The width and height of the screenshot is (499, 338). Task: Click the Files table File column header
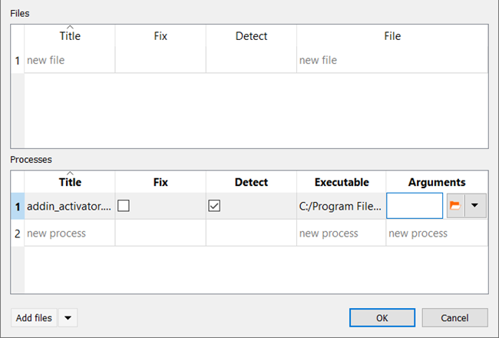[392, 36]
